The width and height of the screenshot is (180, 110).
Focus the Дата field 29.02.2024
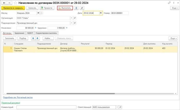pos(91,13)
